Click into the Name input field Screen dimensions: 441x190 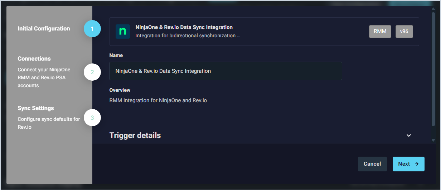(x=226, y=71)
